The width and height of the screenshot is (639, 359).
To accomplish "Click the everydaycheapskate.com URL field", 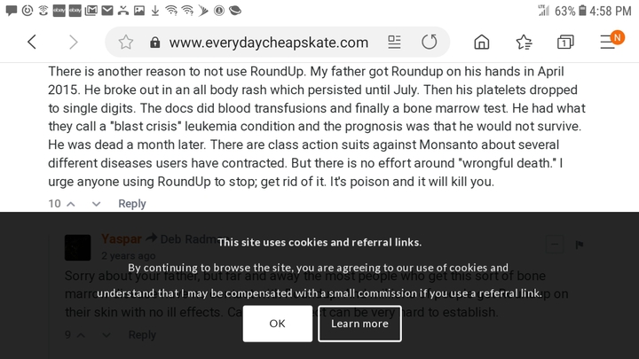I will [x=269, y=43].
